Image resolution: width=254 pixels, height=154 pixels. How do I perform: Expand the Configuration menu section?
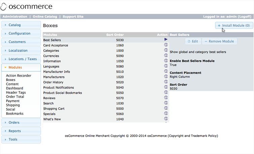(x=21, y=33)
